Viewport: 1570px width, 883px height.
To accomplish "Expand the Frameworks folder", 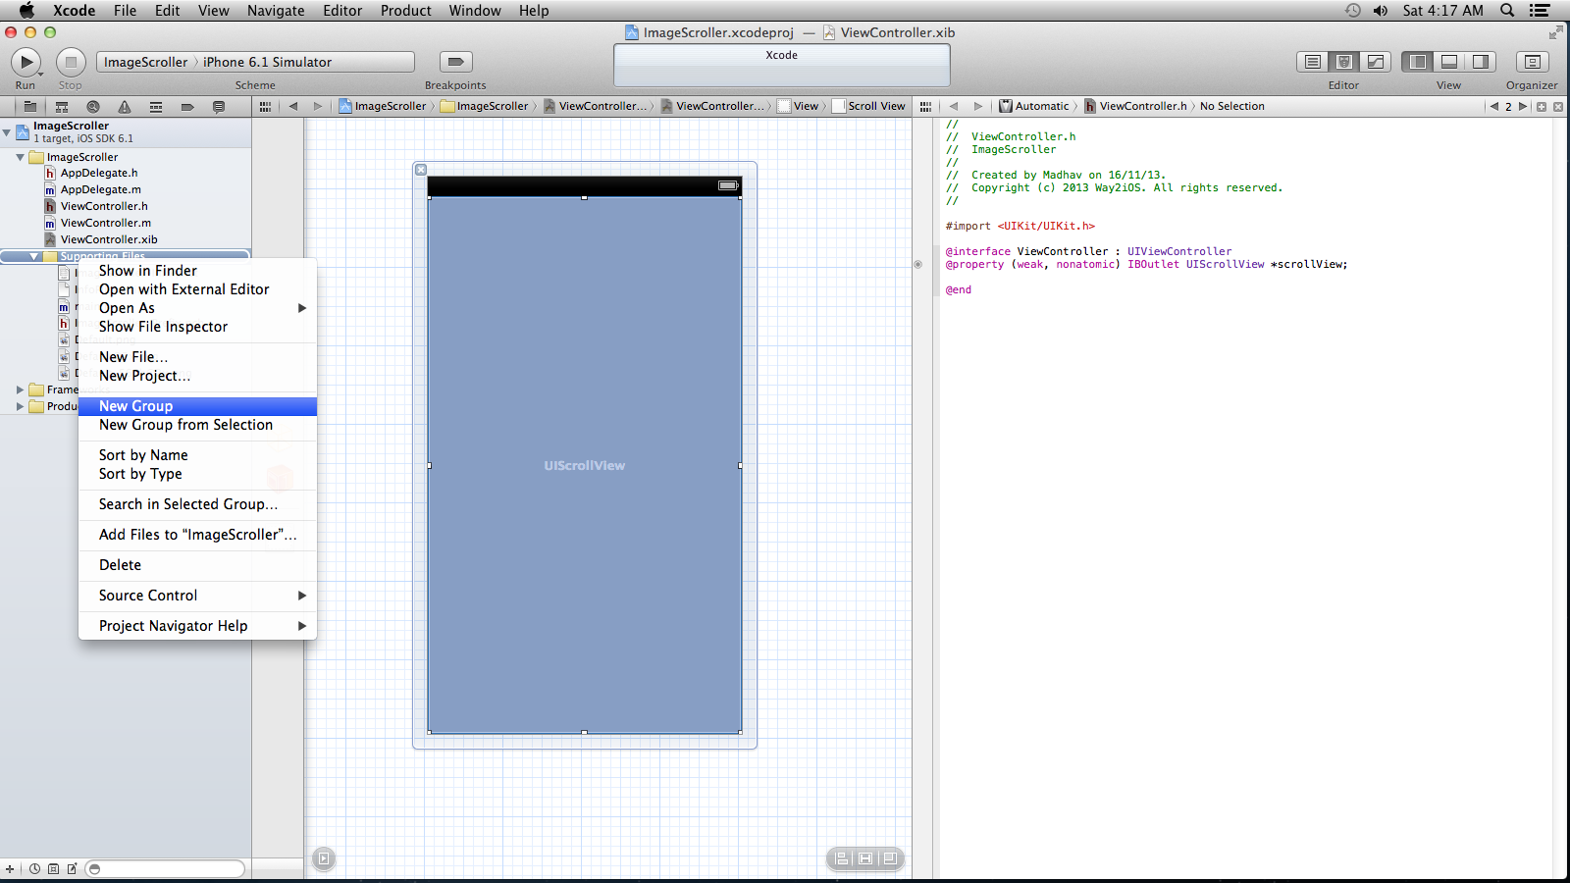I will pyautogui.click(x=20, y=390).
